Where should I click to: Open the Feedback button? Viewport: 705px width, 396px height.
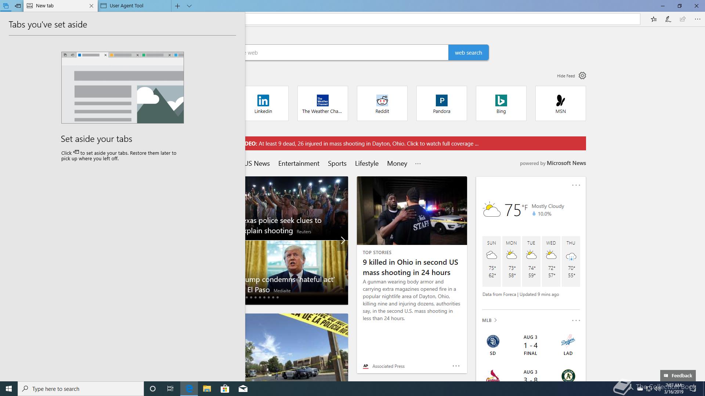pos(678,375)
